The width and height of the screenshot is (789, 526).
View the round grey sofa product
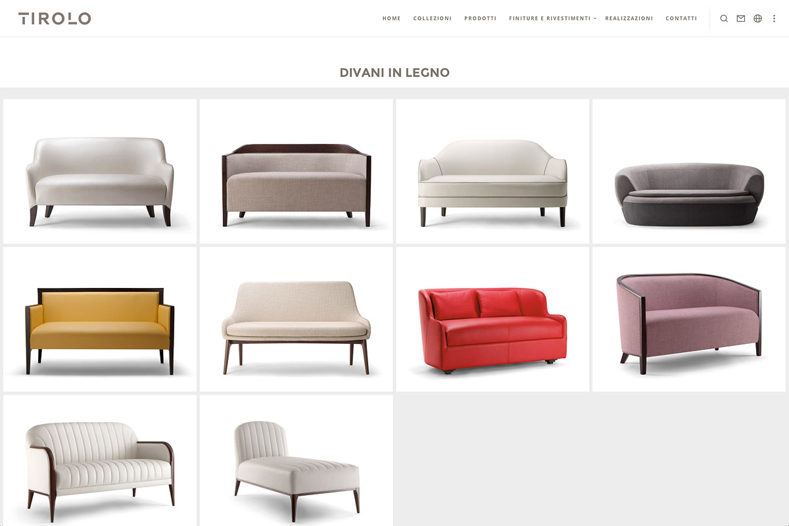point(689,172)
